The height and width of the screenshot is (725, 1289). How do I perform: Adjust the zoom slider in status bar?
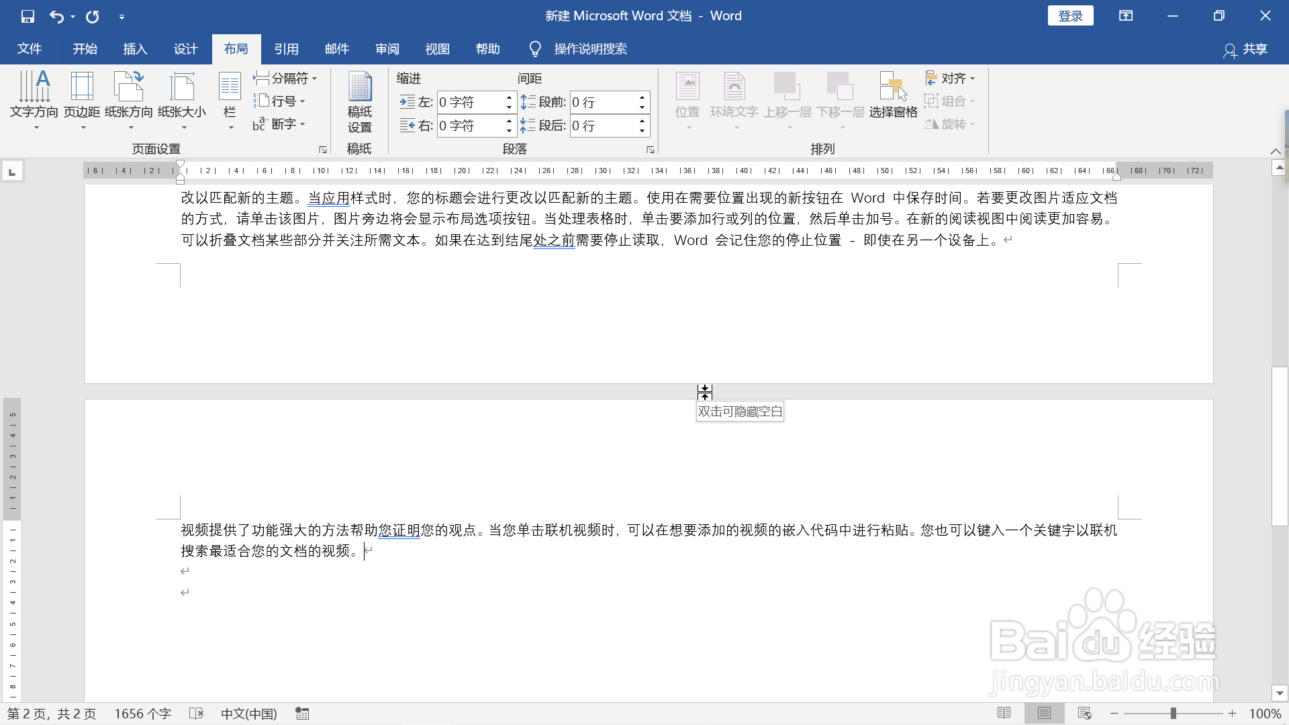pos(1173,714)
